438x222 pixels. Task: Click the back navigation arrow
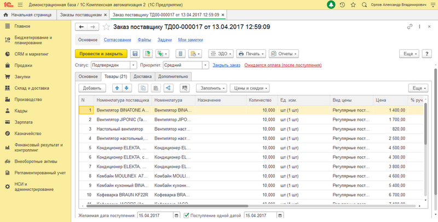[82, 27]
